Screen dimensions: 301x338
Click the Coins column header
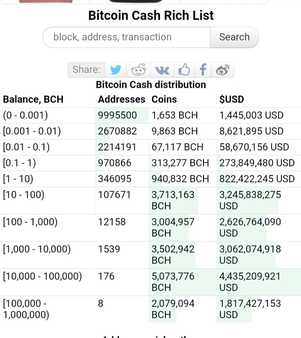(x=164, y=100)
